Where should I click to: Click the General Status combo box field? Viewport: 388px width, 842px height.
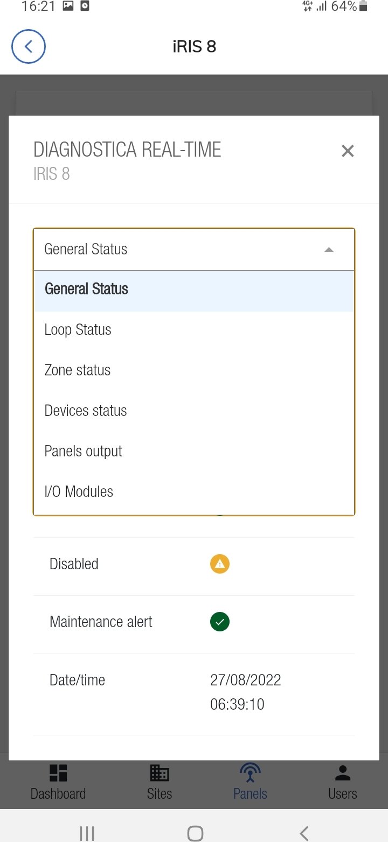178,250
